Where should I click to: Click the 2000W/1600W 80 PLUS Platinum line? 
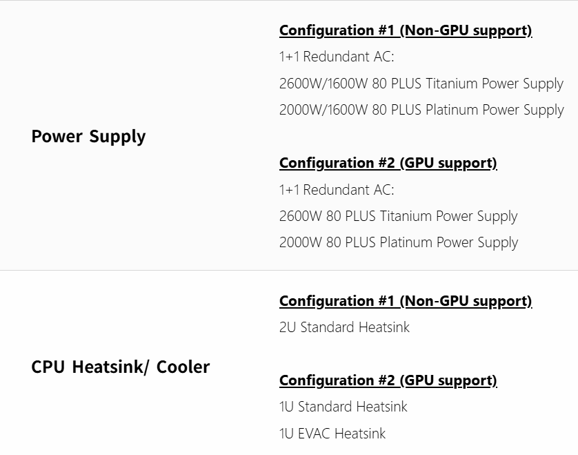coord(421,110)
